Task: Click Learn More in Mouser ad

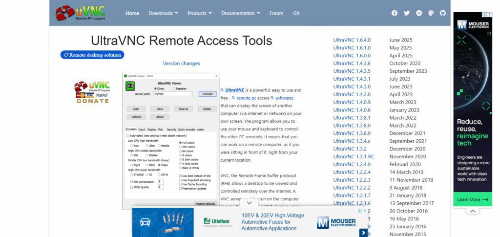Action: [x=473, y=199]
